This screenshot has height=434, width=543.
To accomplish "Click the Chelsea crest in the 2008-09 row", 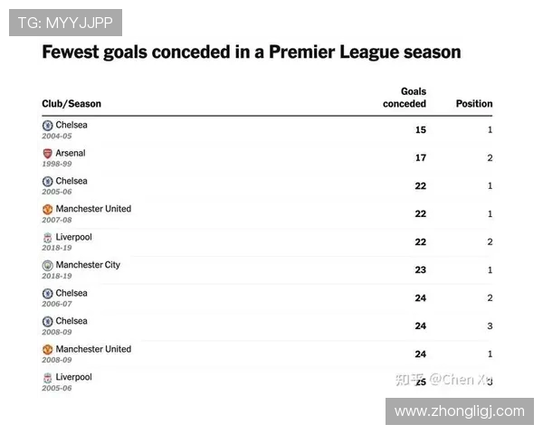I will tap(47, 322).
